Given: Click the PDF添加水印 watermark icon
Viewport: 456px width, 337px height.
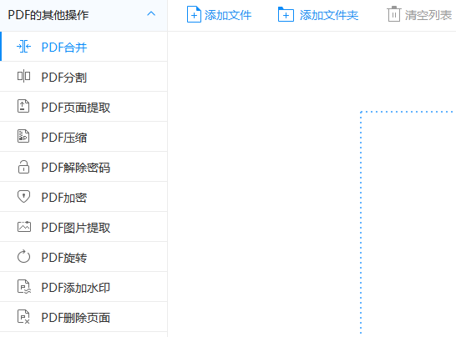Looking at the screenshot, I should pyautogui.click(x=24, y=287).
